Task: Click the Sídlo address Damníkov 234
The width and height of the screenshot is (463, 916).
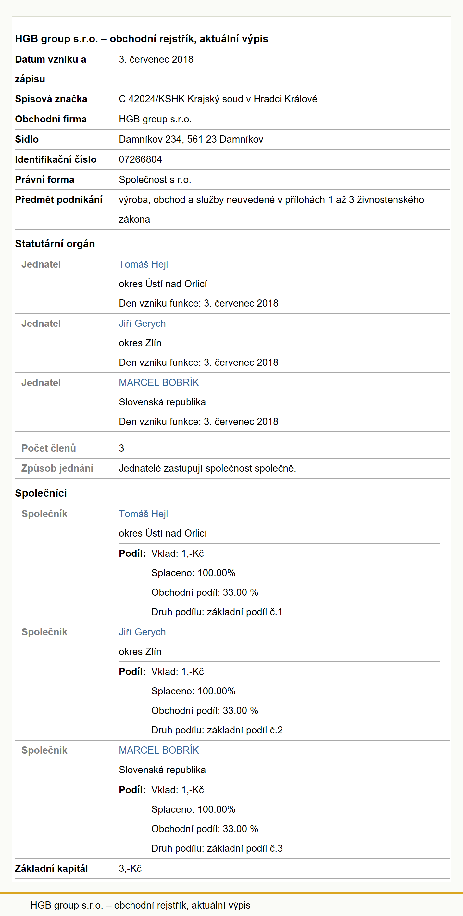Action: (191, 139)
